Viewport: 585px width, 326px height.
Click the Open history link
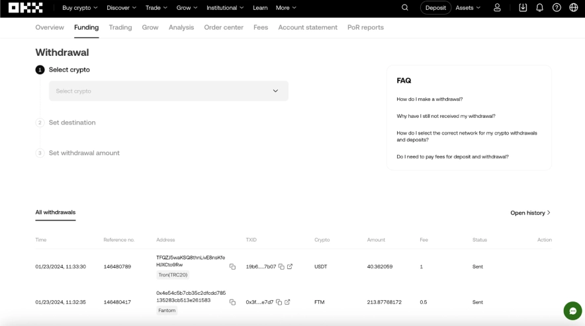[x=530, y=213]
